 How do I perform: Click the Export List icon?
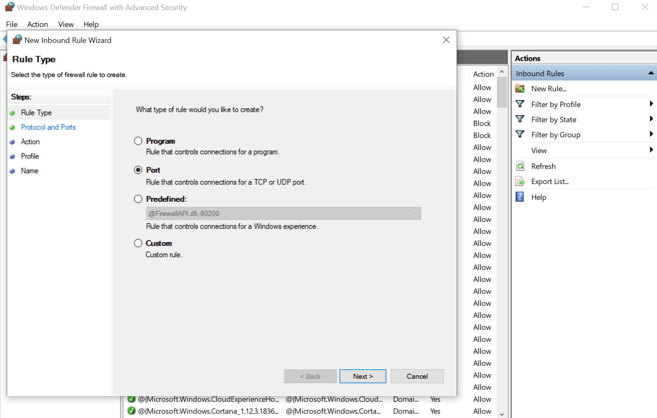click(520, 182)
